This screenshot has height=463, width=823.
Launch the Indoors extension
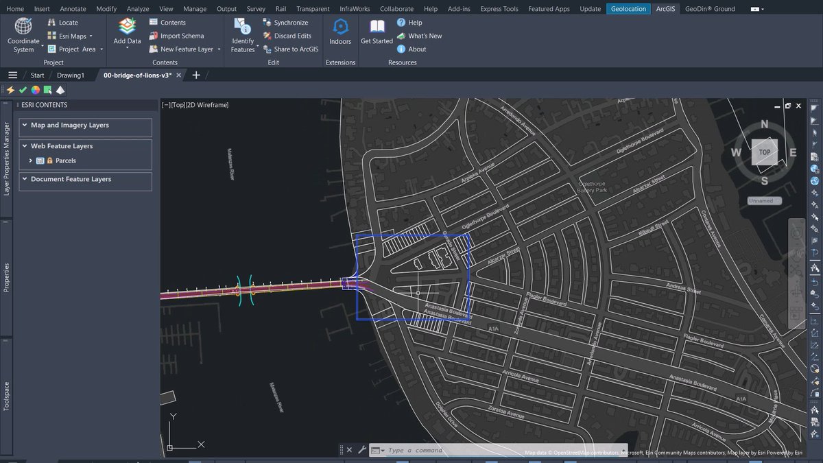click(x=340, y=31)
